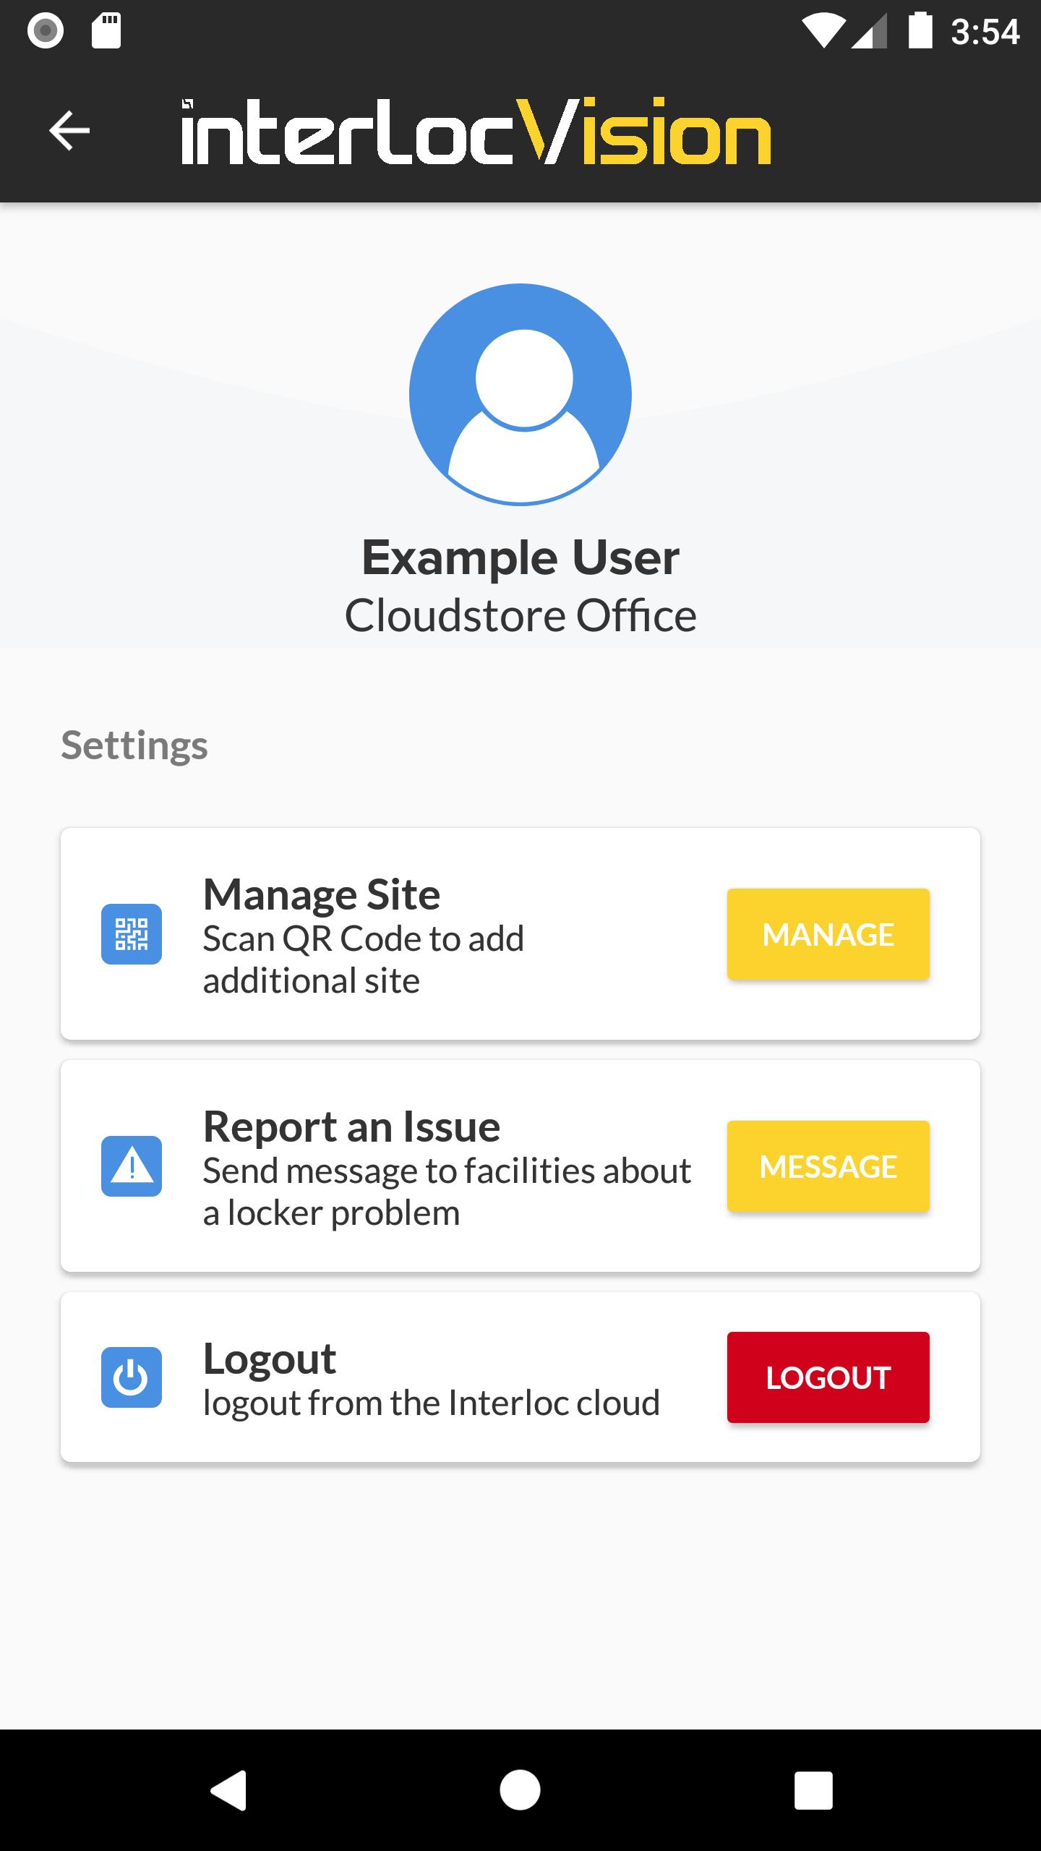Tap the Android home navigation button
The width and height of the screenshot is (1041, 1851).
[x=520, y=1790]
